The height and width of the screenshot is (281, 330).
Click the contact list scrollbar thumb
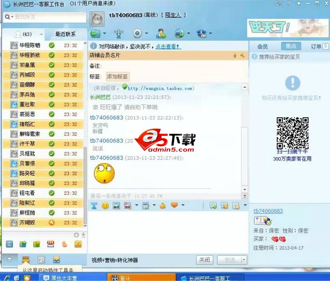tap(85, 186)
